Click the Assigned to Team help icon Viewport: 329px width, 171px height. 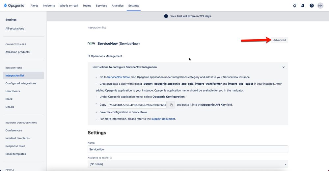[x=111, y=158]
